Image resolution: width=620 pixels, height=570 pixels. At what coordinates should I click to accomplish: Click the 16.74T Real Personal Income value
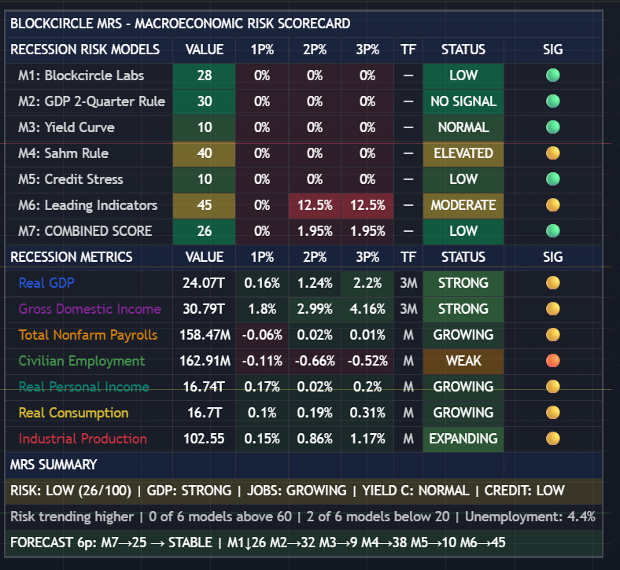point(204,386)
